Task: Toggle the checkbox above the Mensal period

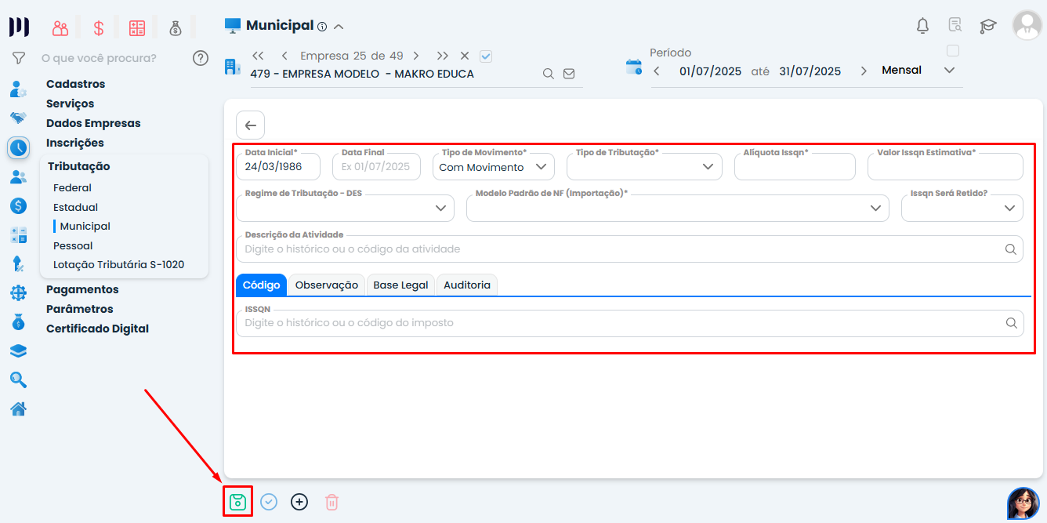Action: coord(953,51)
